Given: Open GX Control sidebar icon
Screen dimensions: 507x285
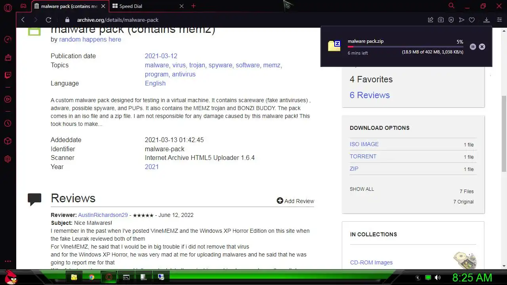Looking at the screenshot, I should click(x=8, y=40).
